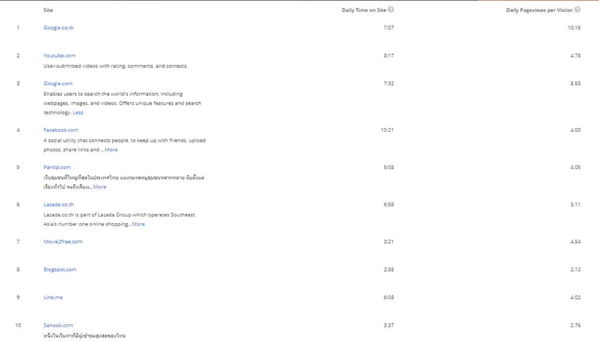Select the 7:32 time for Google.com
599x341 pixels.
click(389, 83)
